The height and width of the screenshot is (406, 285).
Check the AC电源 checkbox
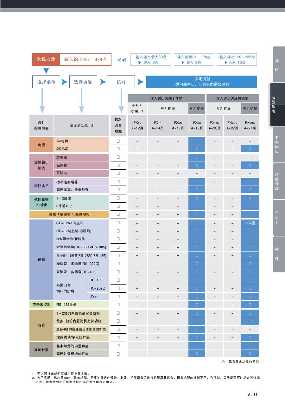[118, 141]
